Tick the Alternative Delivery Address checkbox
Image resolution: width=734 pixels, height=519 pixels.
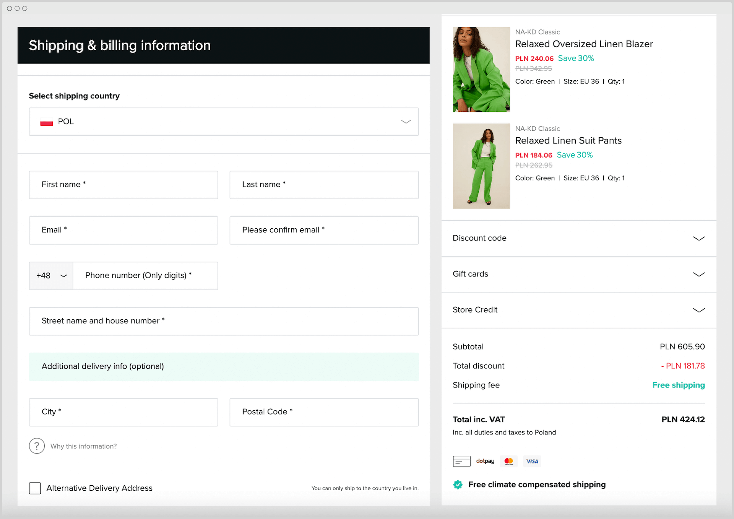35,488
